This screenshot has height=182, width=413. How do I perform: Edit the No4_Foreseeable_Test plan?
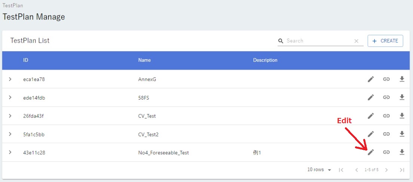[x=371, y=152]
